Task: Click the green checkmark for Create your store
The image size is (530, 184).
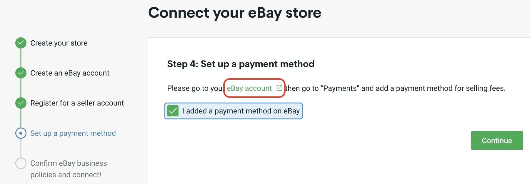Action: point(21,42)
